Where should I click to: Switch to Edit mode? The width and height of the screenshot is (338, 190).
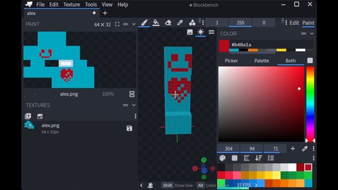coord(294,23)
